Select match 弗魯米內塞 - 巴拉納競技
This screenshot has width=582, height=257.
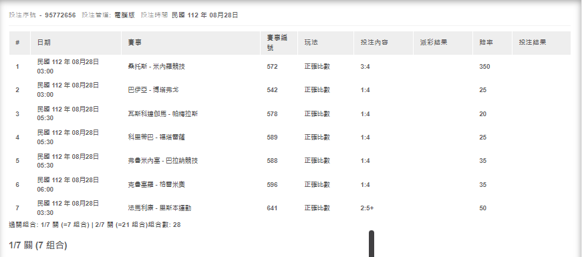click(x=163, y=161)
